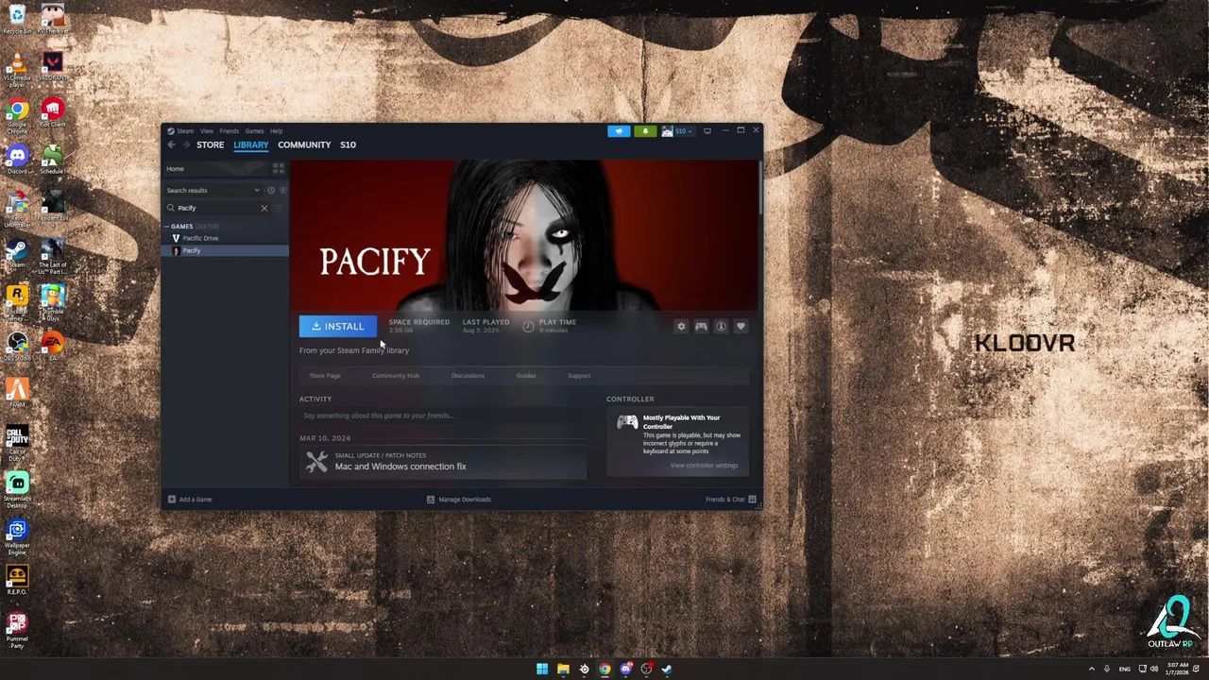Click the ready-to-play filter icon in sidebar
1209x680 pixels.
click(x=282, y=190)
